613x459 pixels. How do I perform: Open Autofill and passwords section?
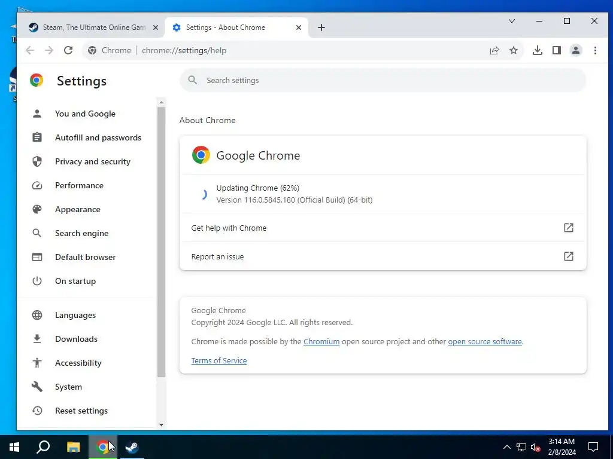[x=98, y=137]
